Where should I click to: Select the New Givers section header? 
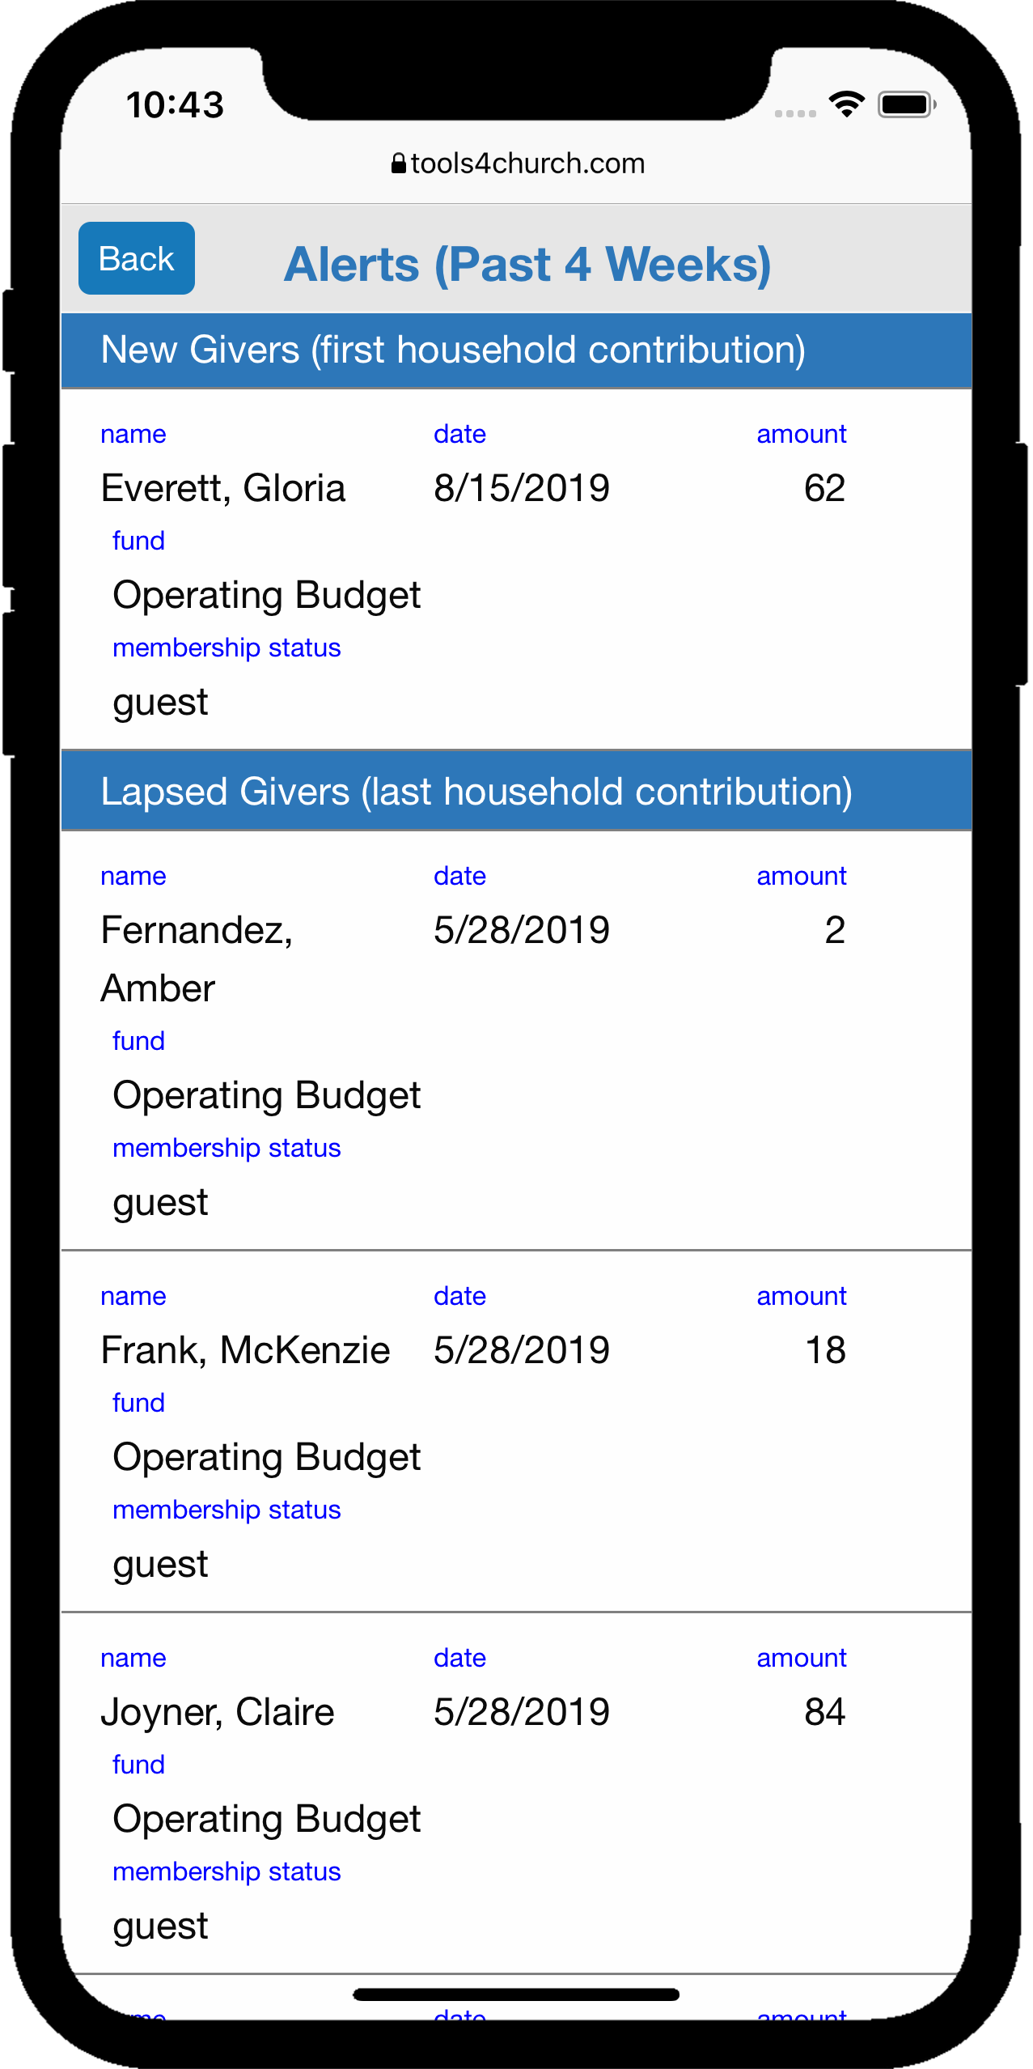(453, 350)
